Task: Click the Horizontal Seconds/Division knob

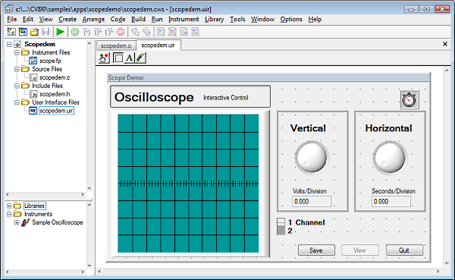Action: (x=390, y=158)
